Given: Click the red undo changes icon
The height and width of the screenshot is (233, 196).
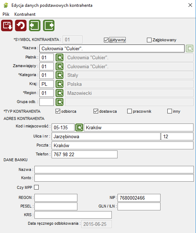Looking at the screenshot, I should pos(21,25).
